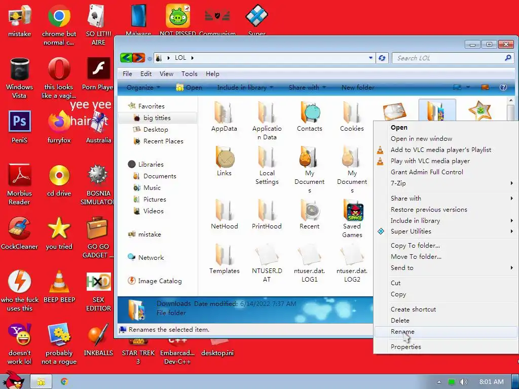
Task: Refresh the LOL folder view
Action: [x=382, y=58]
